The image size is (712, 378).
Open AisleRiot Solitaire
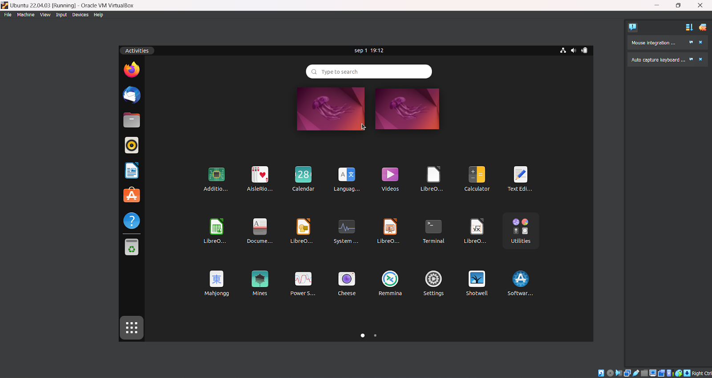(260, 179)
